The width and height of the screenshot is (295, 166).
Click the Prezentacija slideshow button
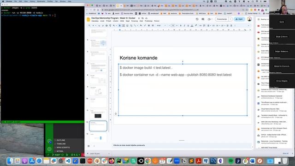[222, 19]
